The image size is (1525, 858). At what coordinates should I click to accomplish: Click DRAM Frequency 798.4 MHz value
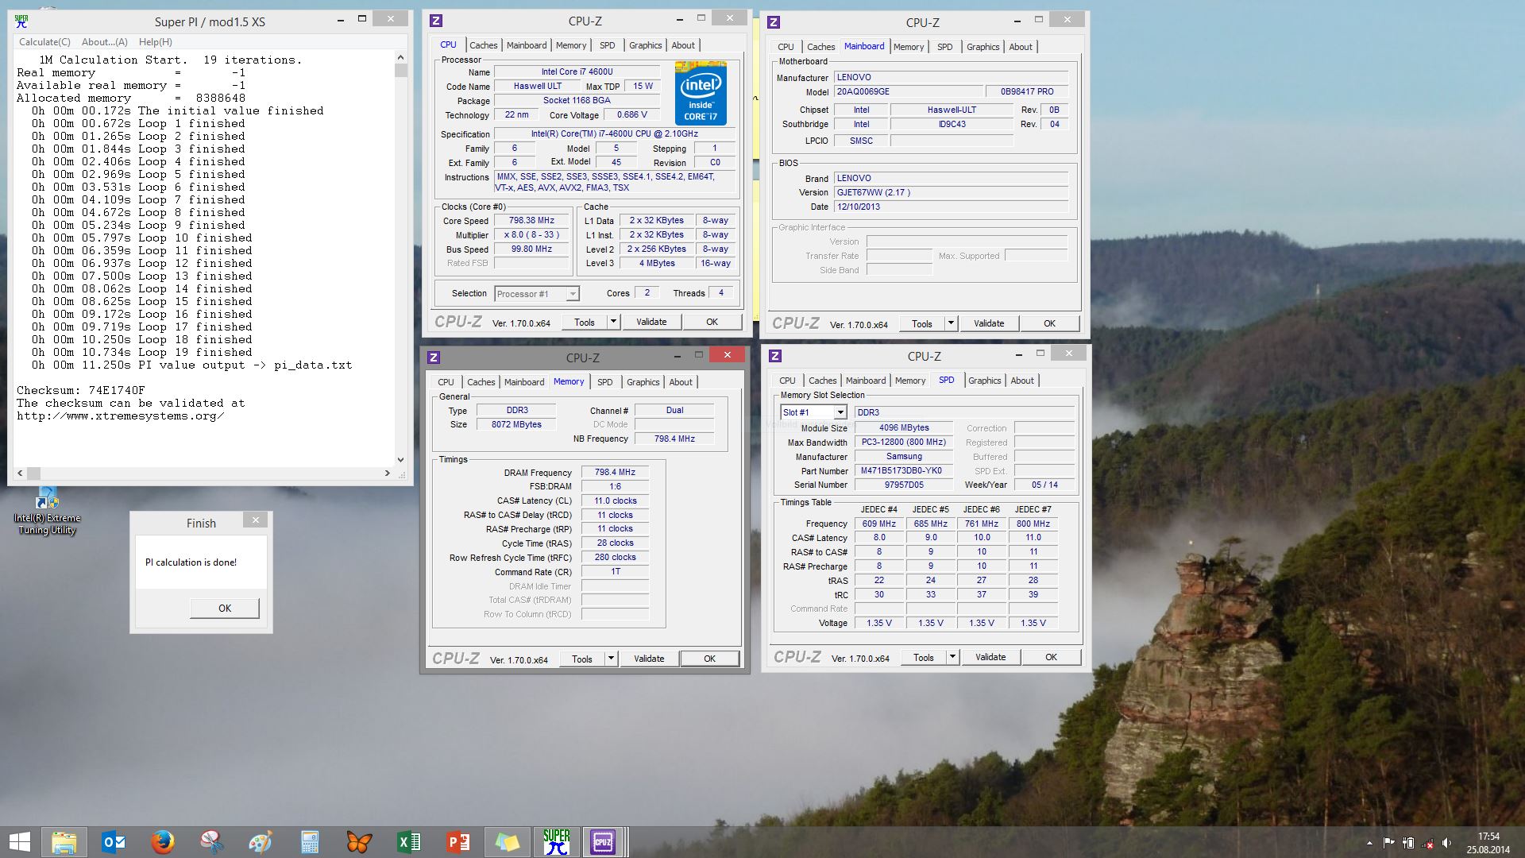click(615, 472)
